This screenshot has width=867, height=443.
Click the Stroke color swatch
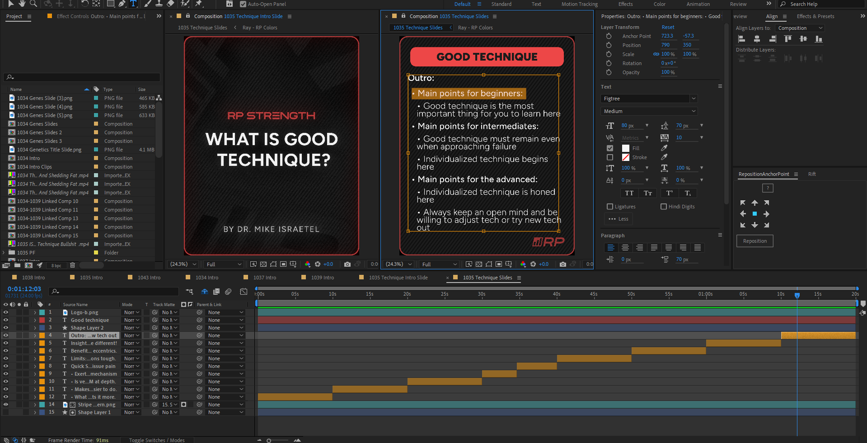[x=626, y=157]
